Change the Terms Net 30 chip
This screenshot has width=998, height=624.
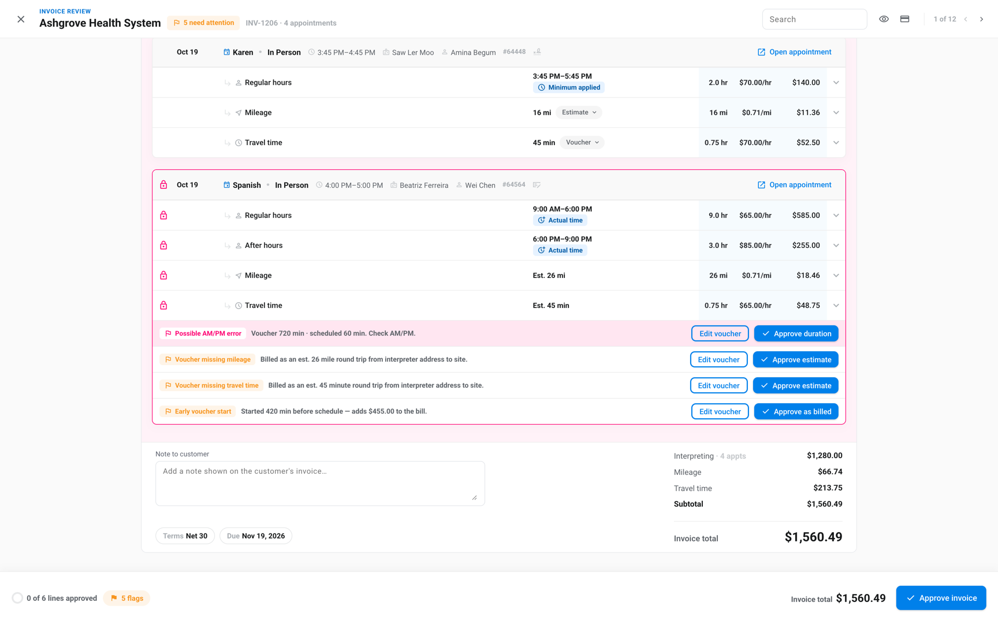click(x=185, y=536)
